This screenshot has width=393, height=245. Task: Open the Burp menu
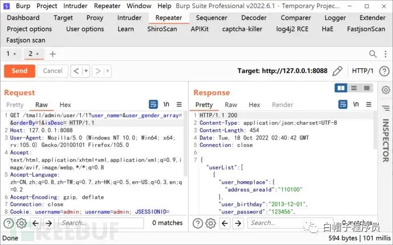tap(23, 6)
